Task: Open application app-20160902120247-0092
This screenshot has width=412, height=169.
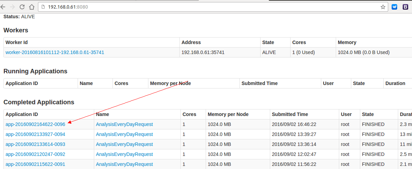Action: coord(35,154)
